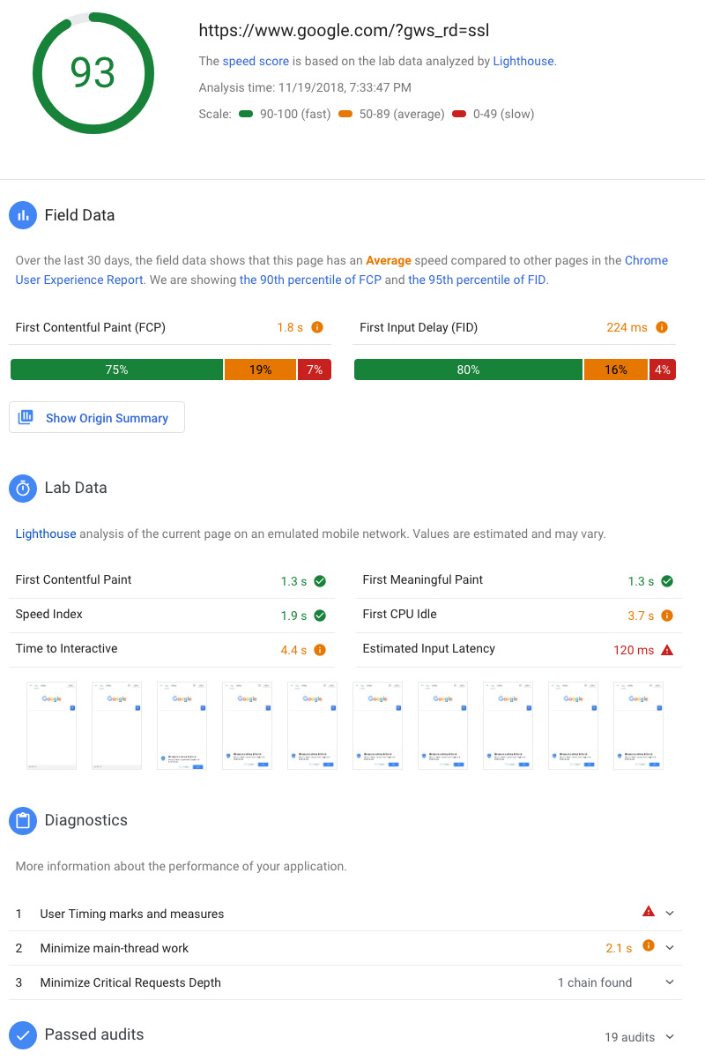Click the red 4% FID distribution segment

coord(663,370)
